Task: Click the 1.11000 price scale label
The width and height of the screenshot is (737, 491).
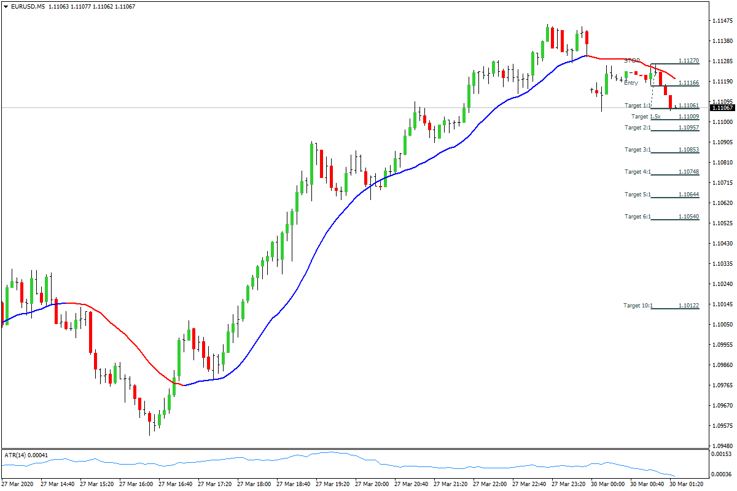Action: 722,122
